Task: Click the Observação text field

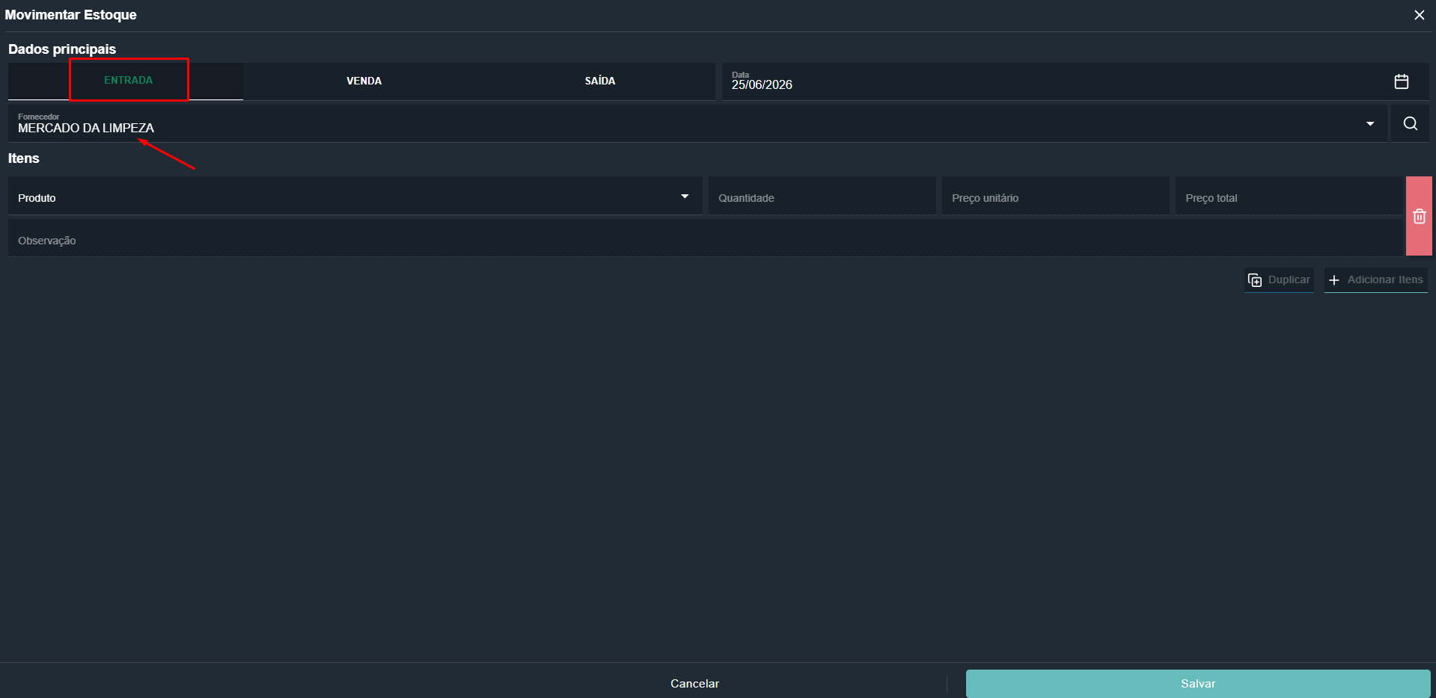Action: pos(706,239)
